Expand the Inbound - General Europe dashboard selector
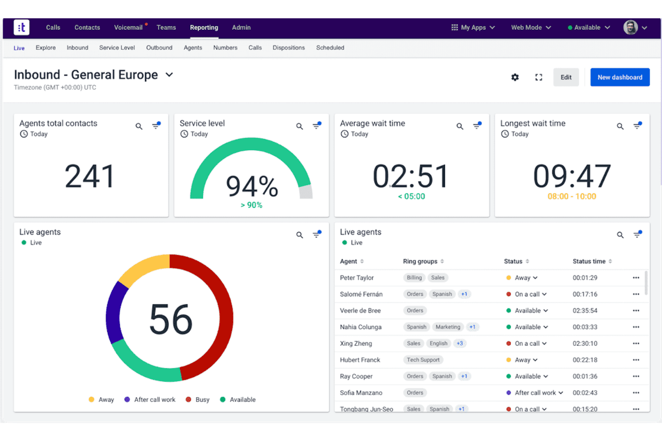 tap(169, 75)
